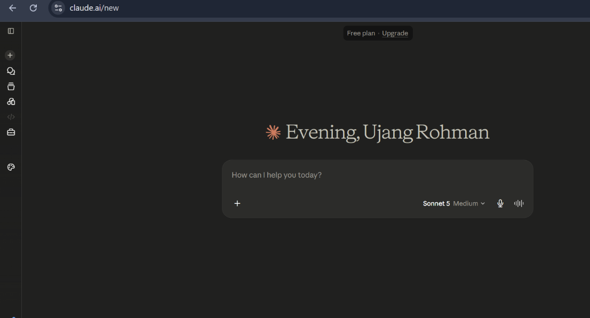Click the 'Evening, Ujang Rohman' greeting
Screen dimensions: 590x318
[387, 132]
